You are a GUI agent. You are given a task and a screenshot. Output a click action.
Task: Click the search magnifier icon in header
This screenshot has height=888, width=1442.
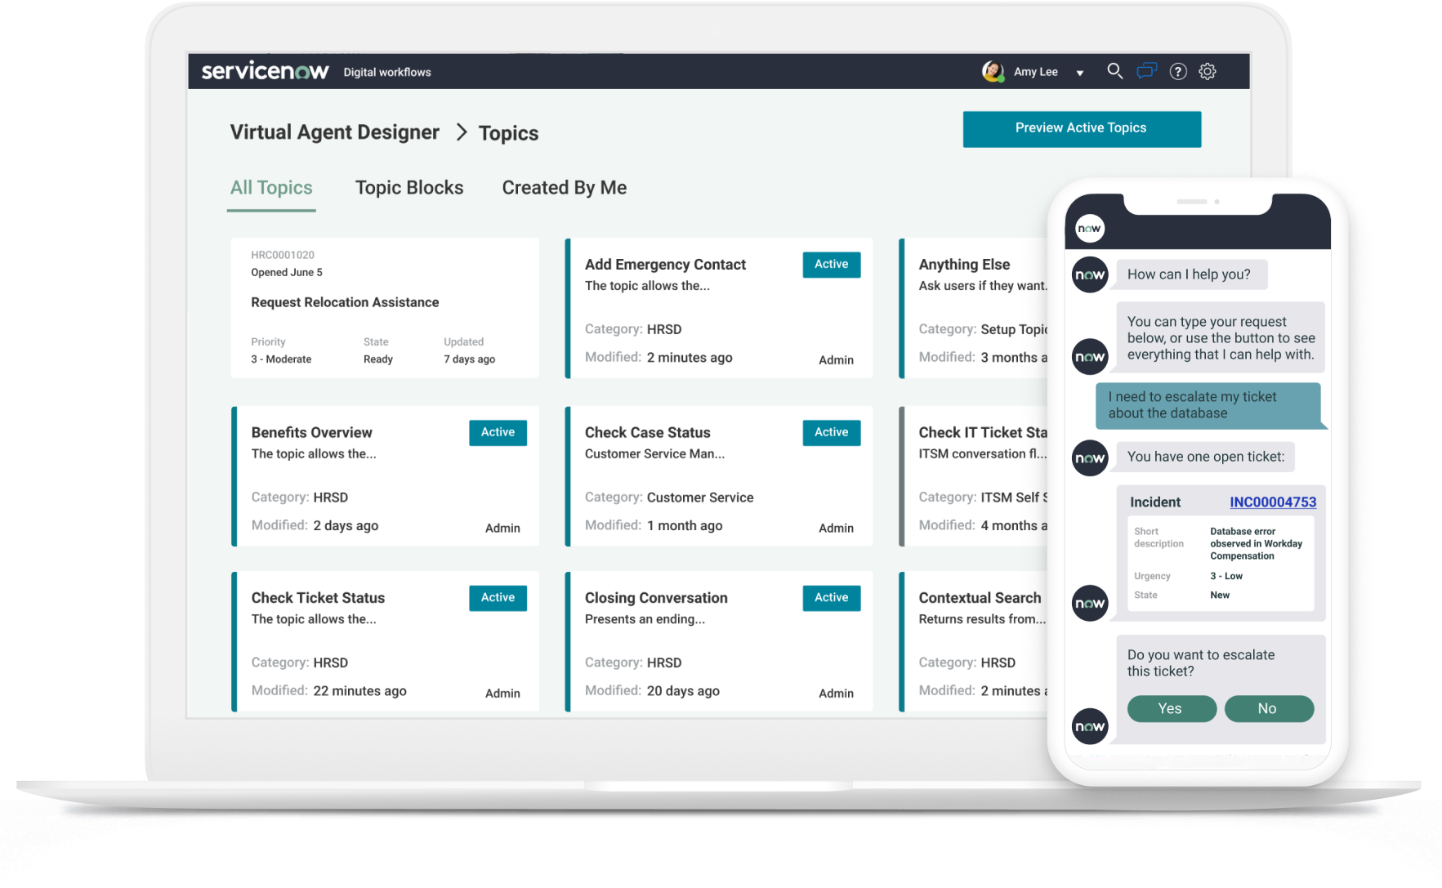(x=1114, y=71)
